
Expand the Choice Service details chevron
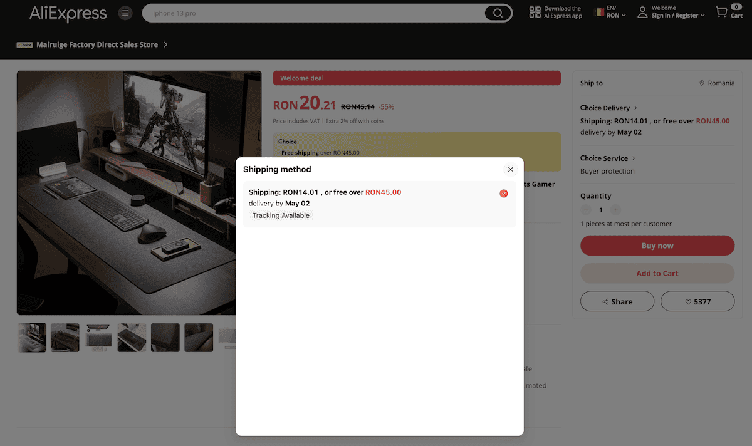[x=634, y=158]
